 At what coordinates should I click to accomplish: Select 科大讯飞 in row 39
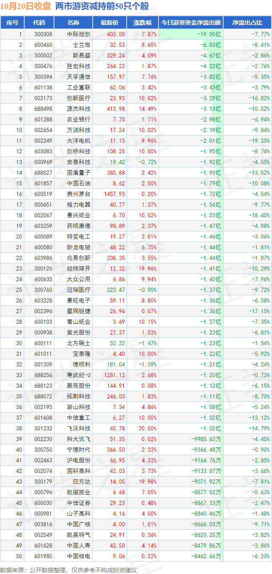(79, 439)
